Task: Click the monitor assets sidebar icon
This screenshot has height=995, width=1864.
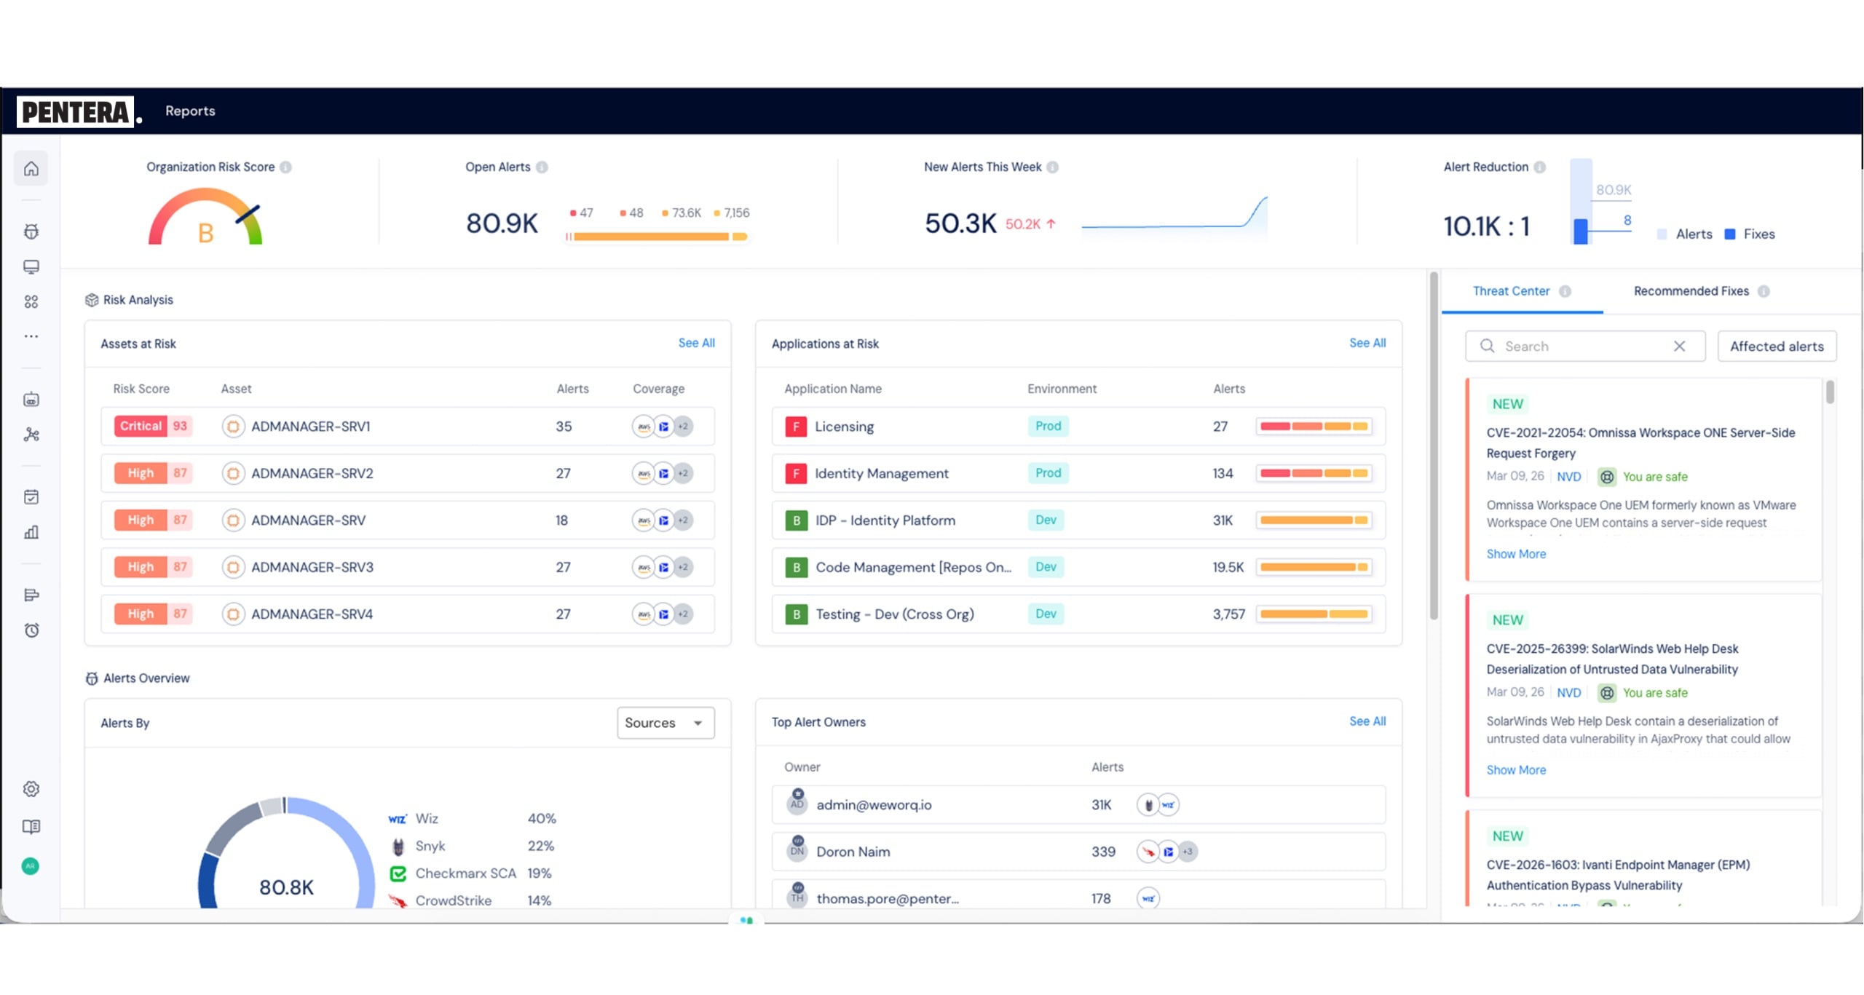Action: (31, 266)
